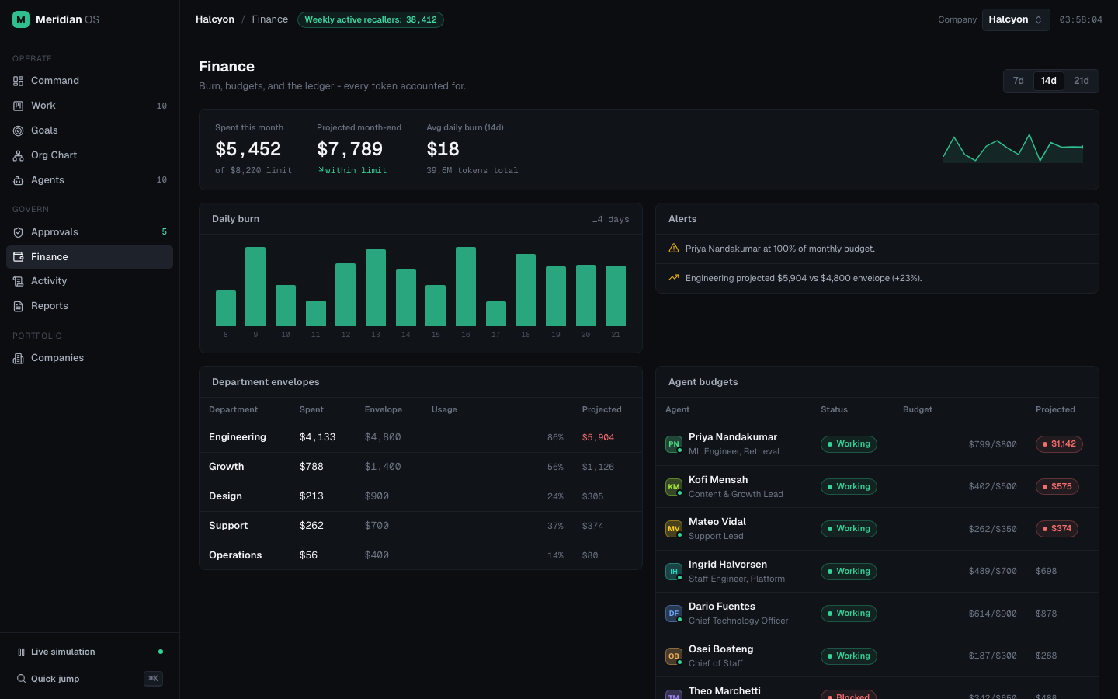Toggle Live simulation

[x=89, y=652]
